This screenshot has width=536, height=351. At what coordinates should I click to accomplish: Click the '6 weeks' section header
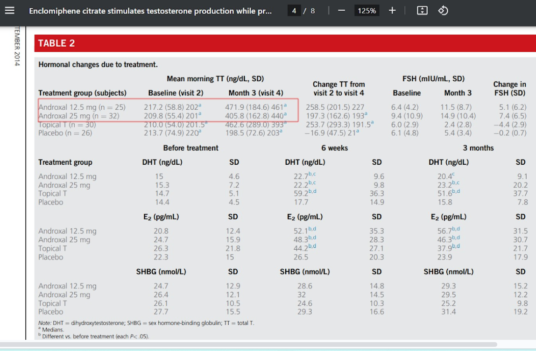coord(334,148)
